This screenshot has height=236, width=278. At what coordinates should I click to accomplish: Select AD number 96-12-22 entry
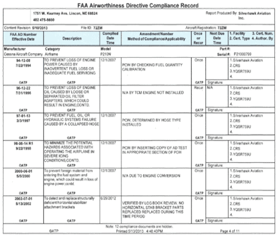click(23, 88)
